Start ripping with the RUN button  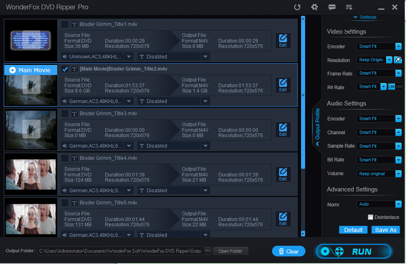[x=354, y=251]
